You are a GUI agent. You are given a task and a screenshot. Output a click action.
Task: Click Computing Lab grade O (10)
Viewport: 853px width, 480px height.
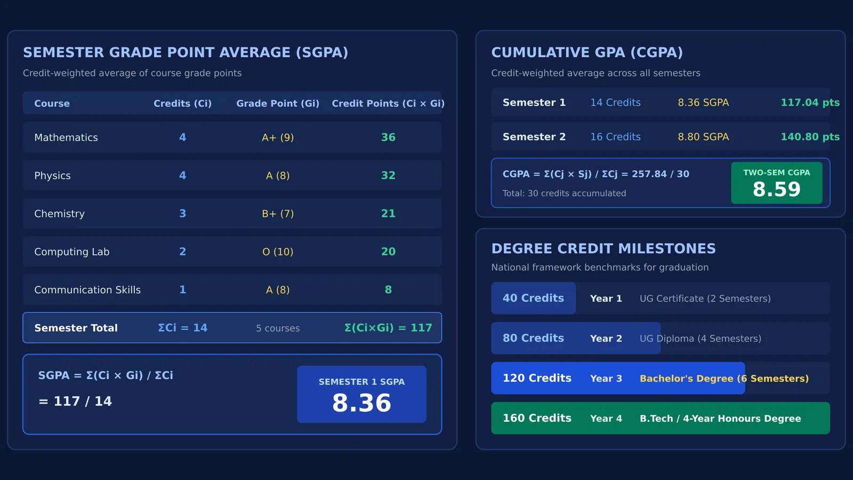(x=278, y=252)
